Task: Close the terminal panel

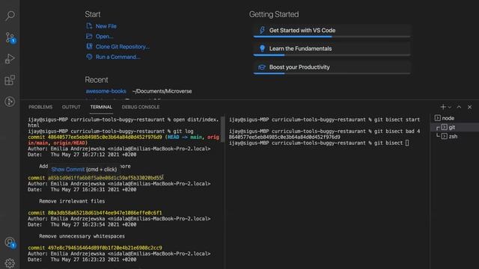Action: click(469, 107)
